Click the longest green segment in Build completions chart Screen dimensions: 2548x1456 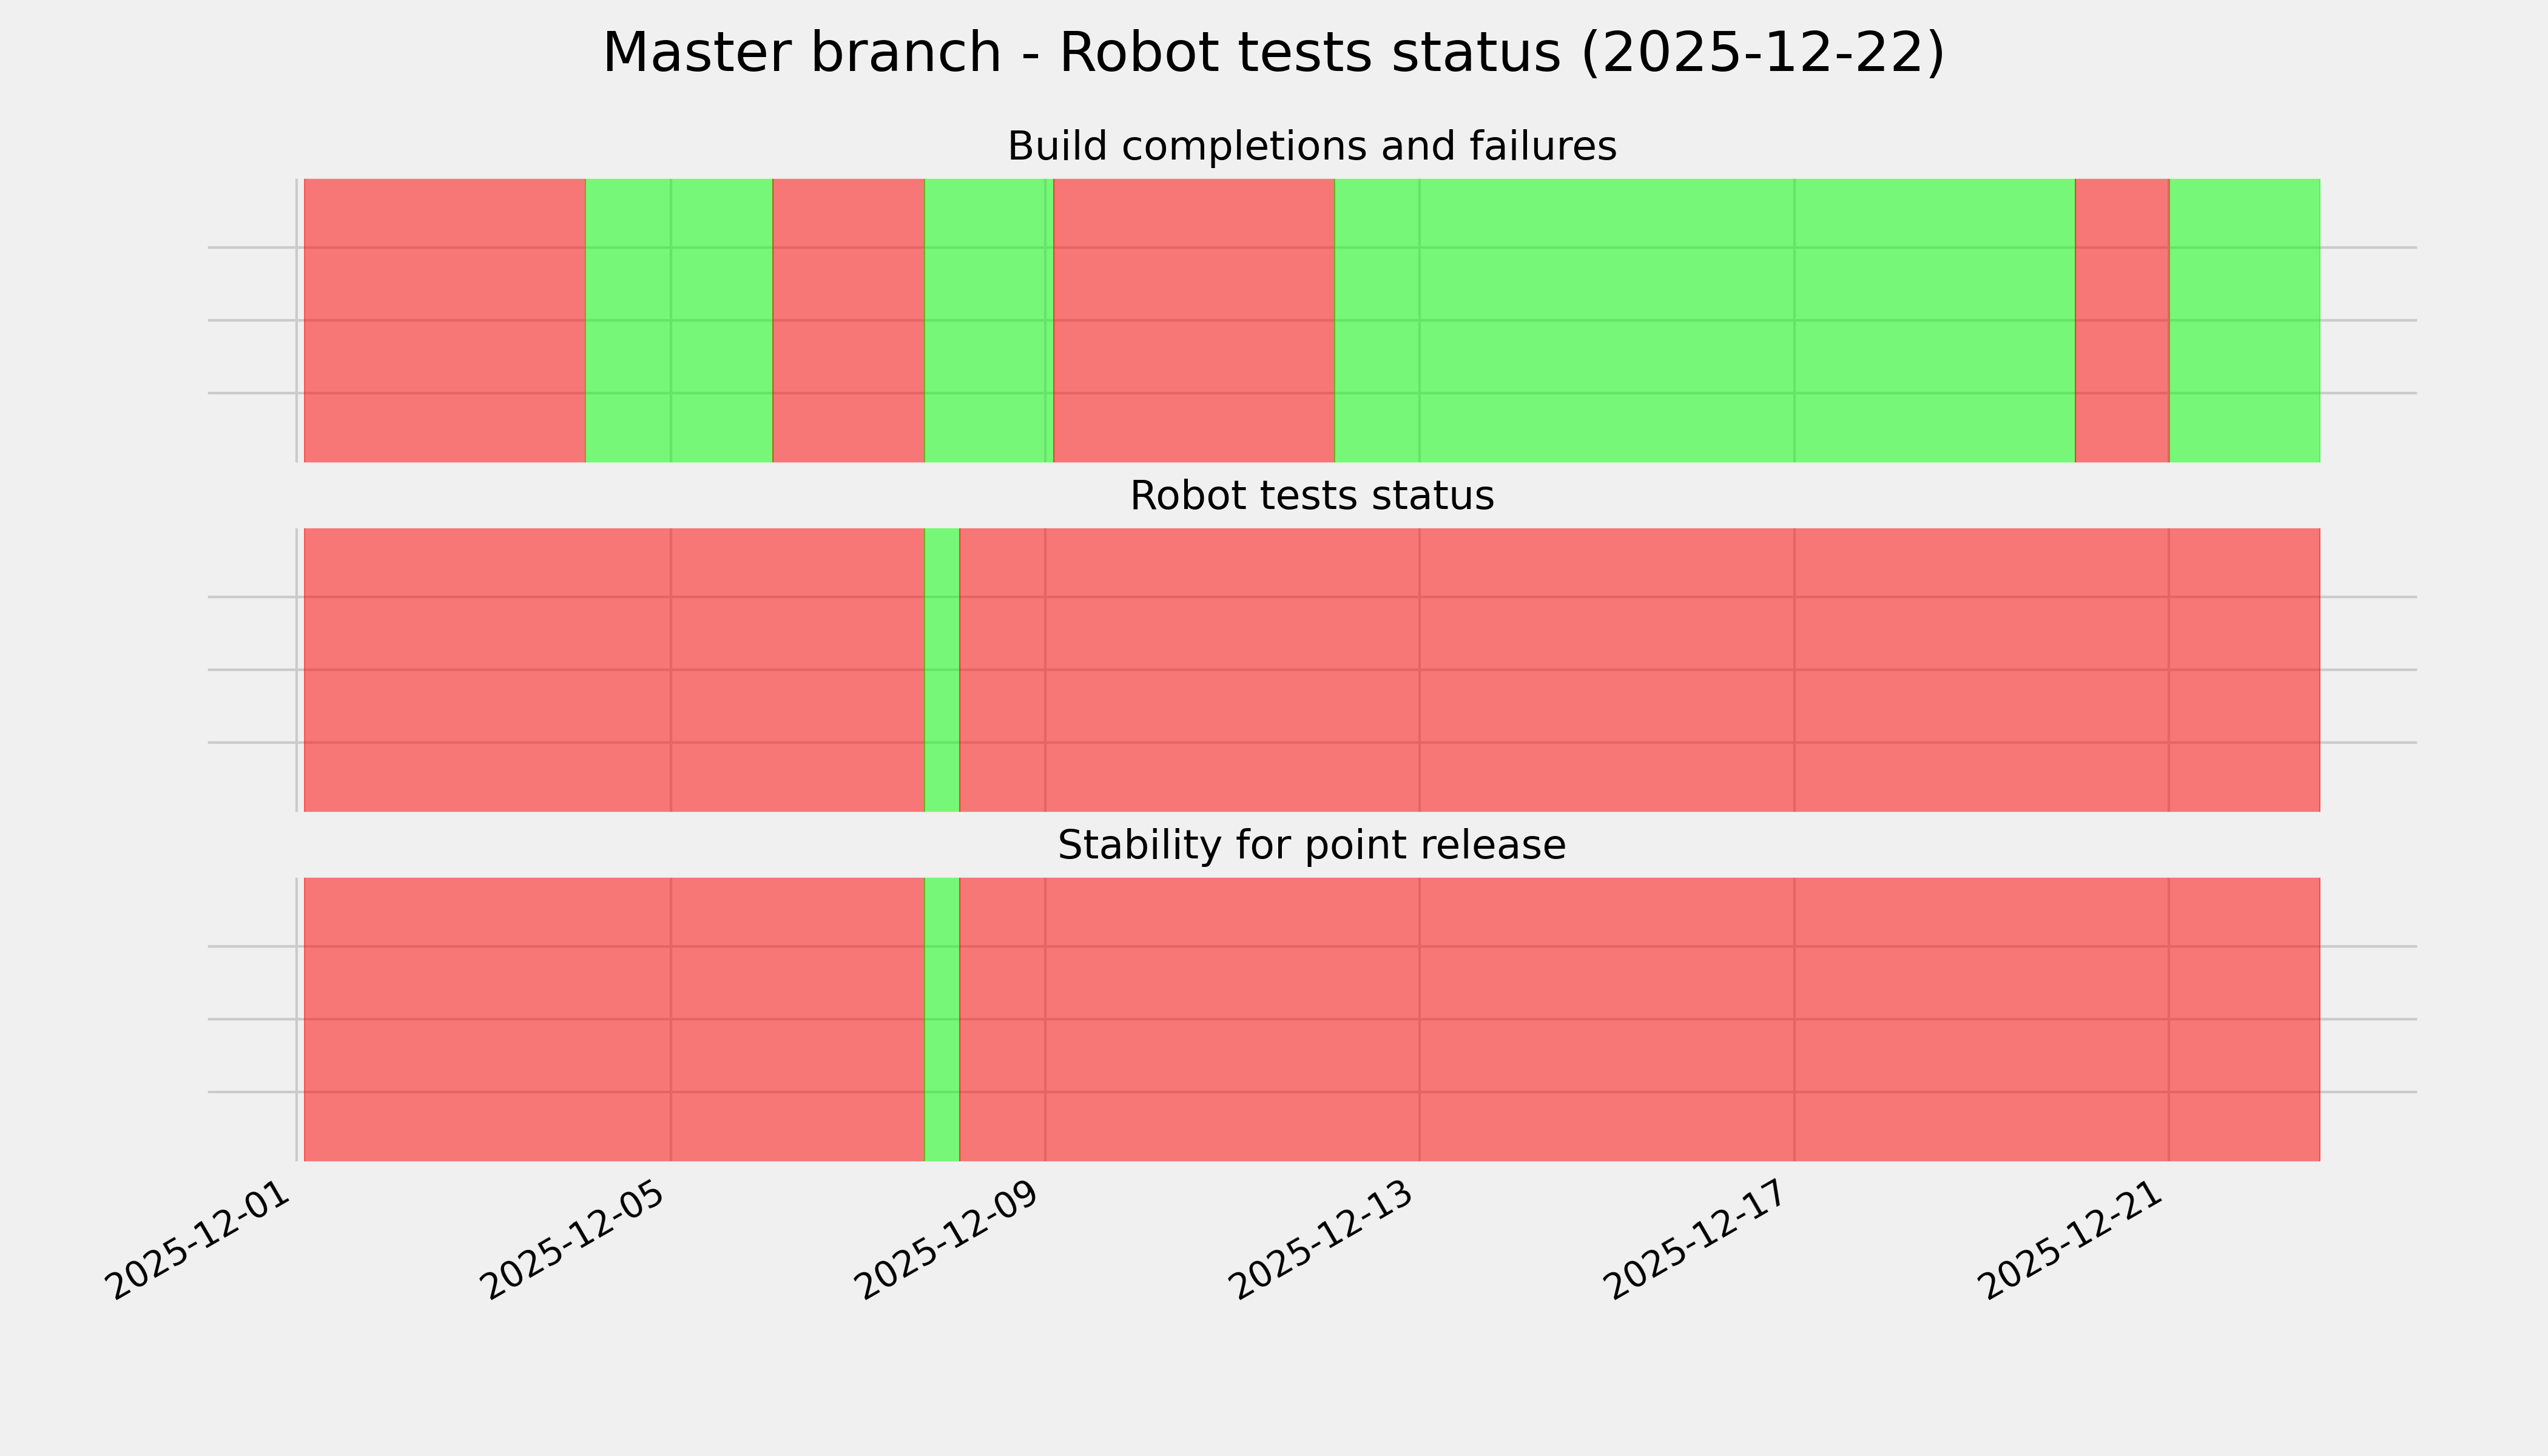(x=1704, y=320)
